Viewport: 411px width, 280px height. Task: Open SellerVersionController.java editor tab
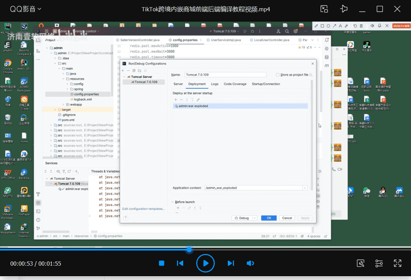pos(138,40)
